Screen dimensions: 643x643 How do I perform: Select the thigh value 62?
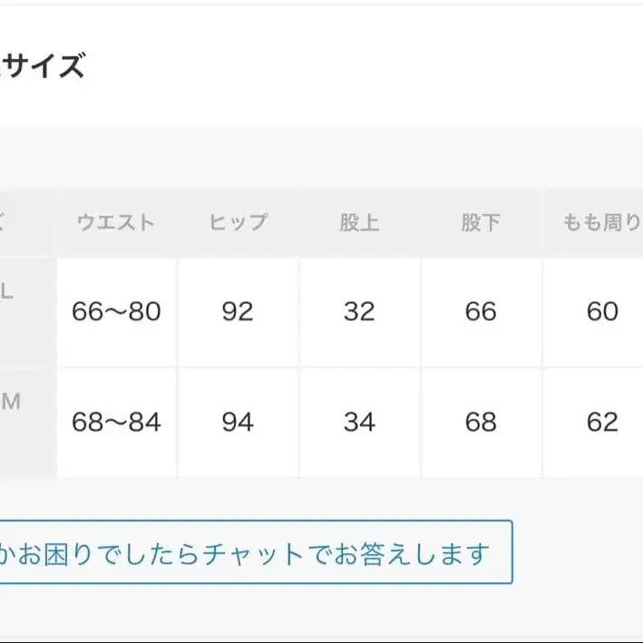(x=602, y=422)
